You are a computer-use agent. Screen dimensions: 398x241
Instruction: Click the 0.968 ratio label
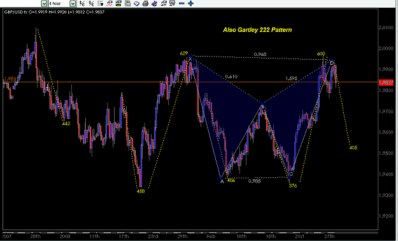tap(260, 55)
